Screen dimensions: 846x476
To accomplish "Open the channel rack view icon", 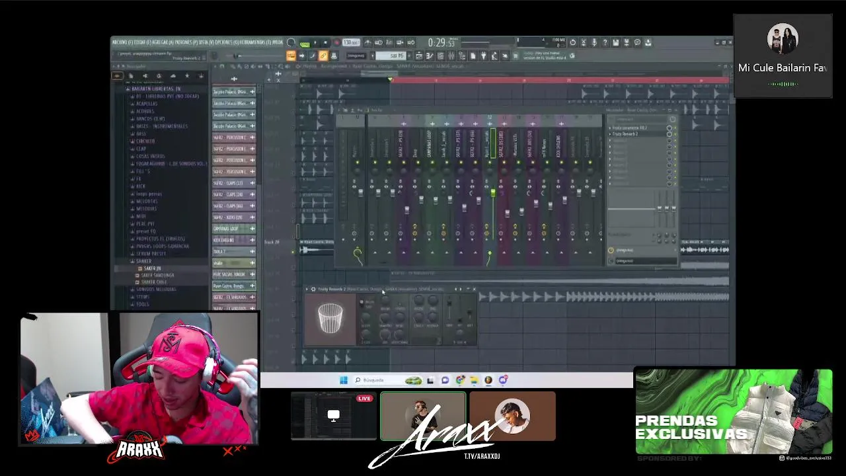I will click(x=440, y=56).
